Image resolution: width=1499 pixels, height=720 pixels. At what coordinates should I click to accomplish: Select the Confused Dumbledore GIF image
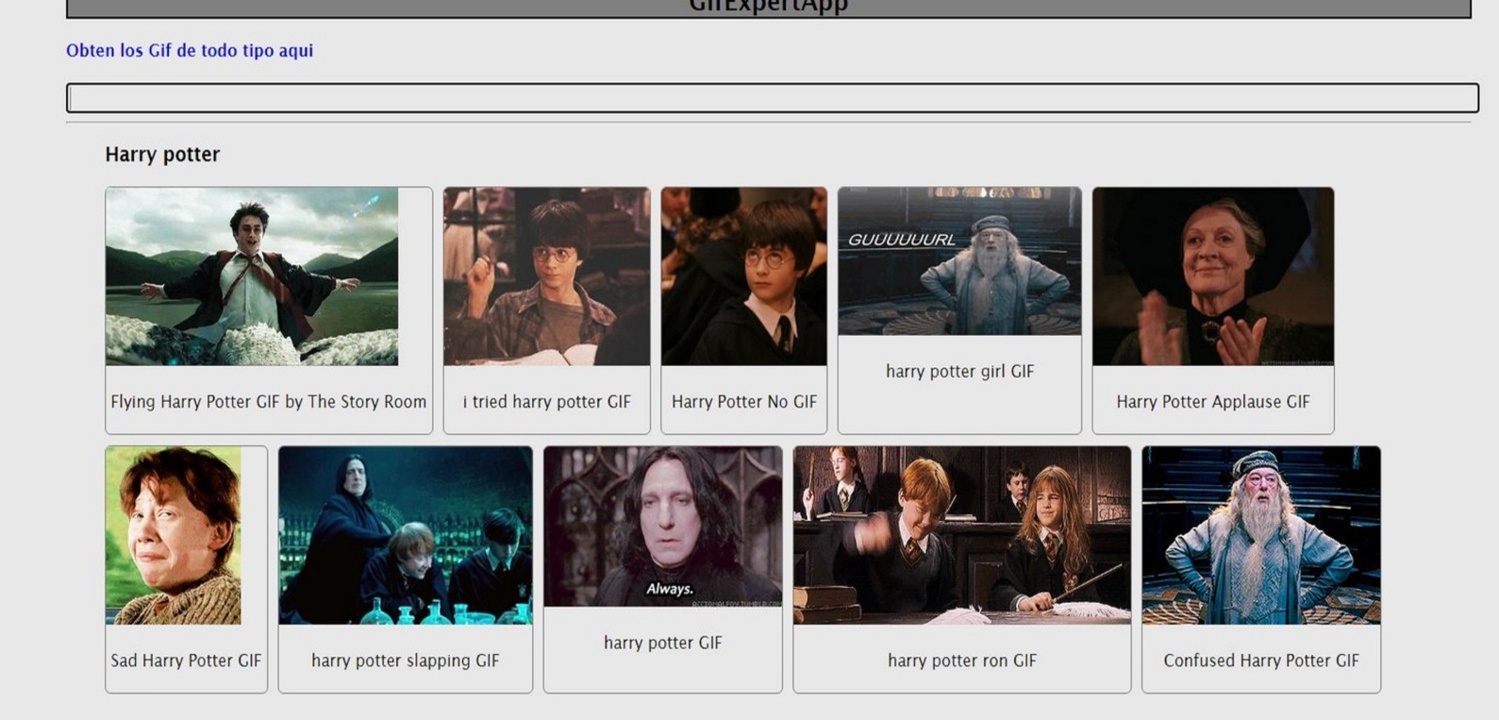1260,535
